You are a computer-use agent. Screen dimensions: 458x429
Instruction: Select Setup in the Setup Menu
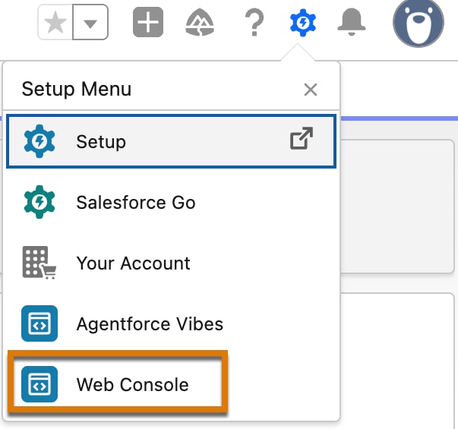(171, 141)
